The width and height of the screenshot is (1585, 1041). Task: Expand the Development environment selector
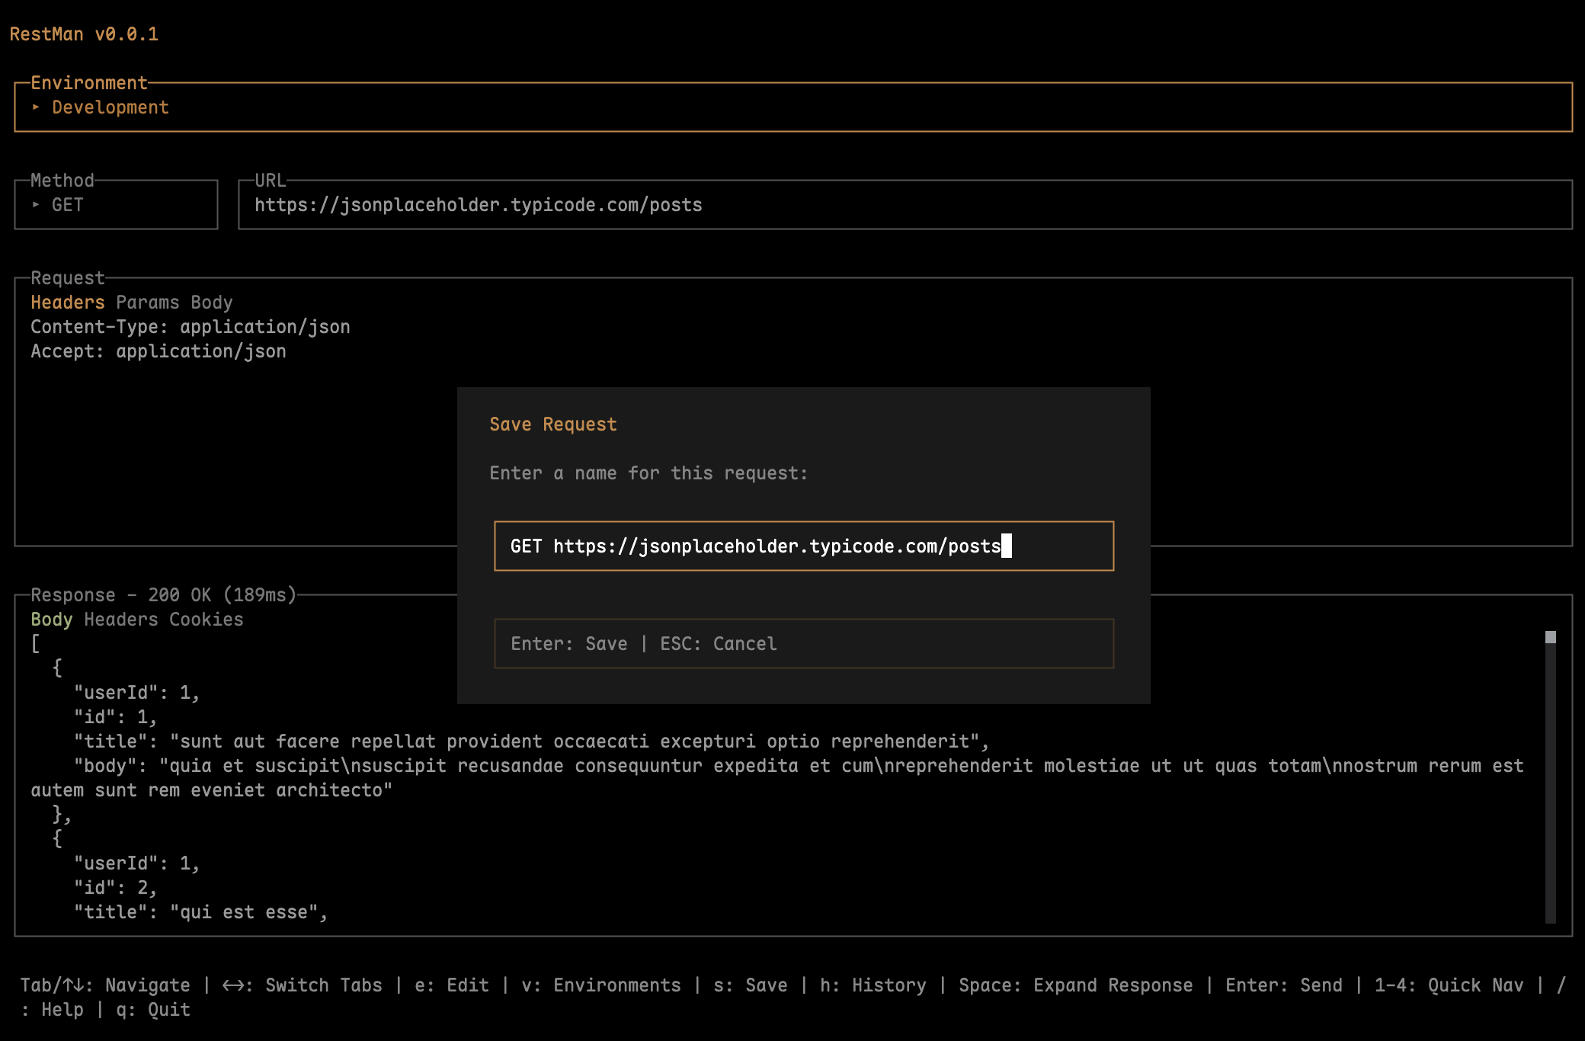click(x=101, y=107)
